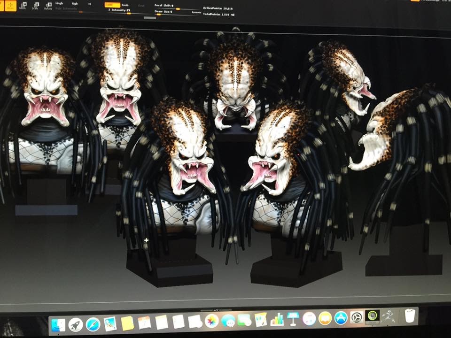
Task: Select the Move transform tool
Action: click(23, 6)
